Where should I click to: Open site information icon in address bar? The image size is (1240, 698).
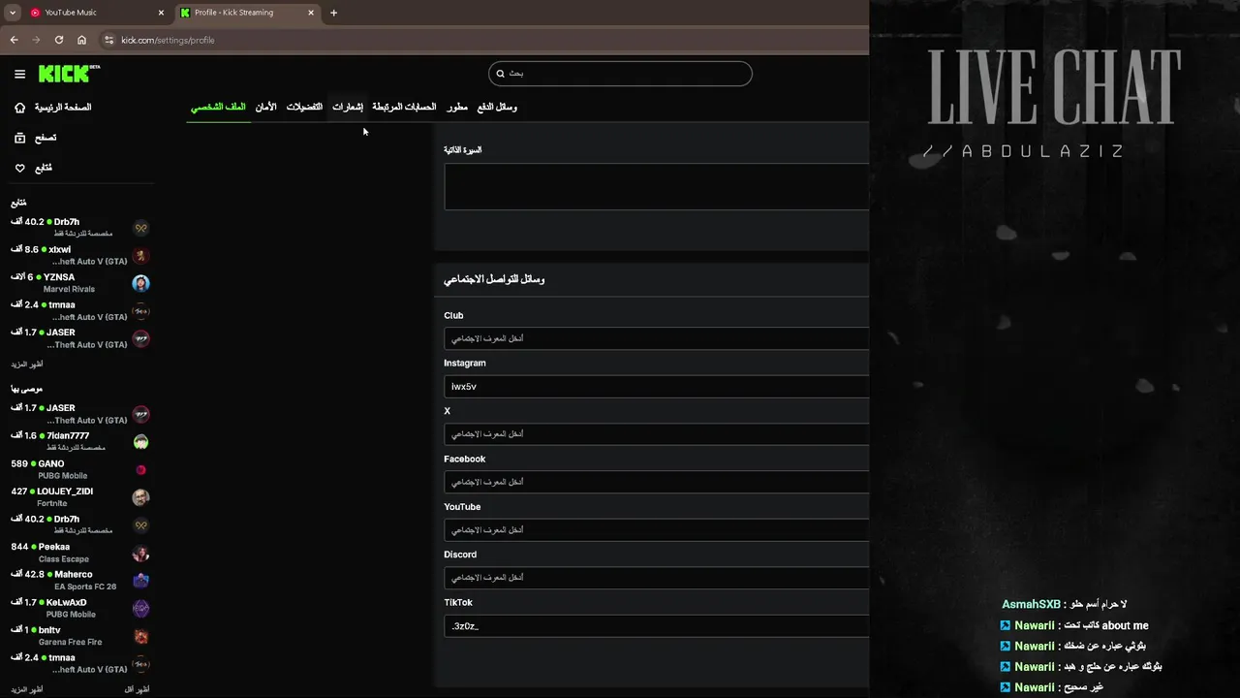108,40
